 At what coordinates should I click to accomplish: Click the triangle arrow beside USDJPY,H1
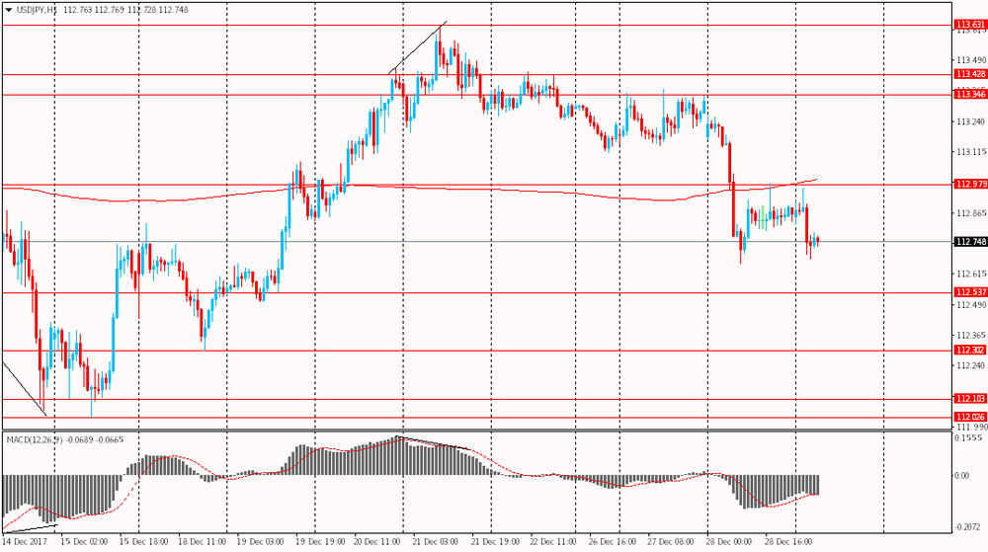point(8,10)
